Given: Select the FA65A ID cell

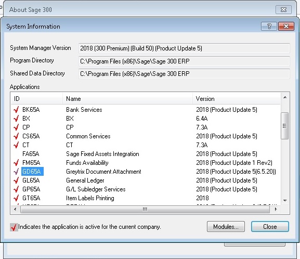Looking at the screenshot, I should (31, 154).
